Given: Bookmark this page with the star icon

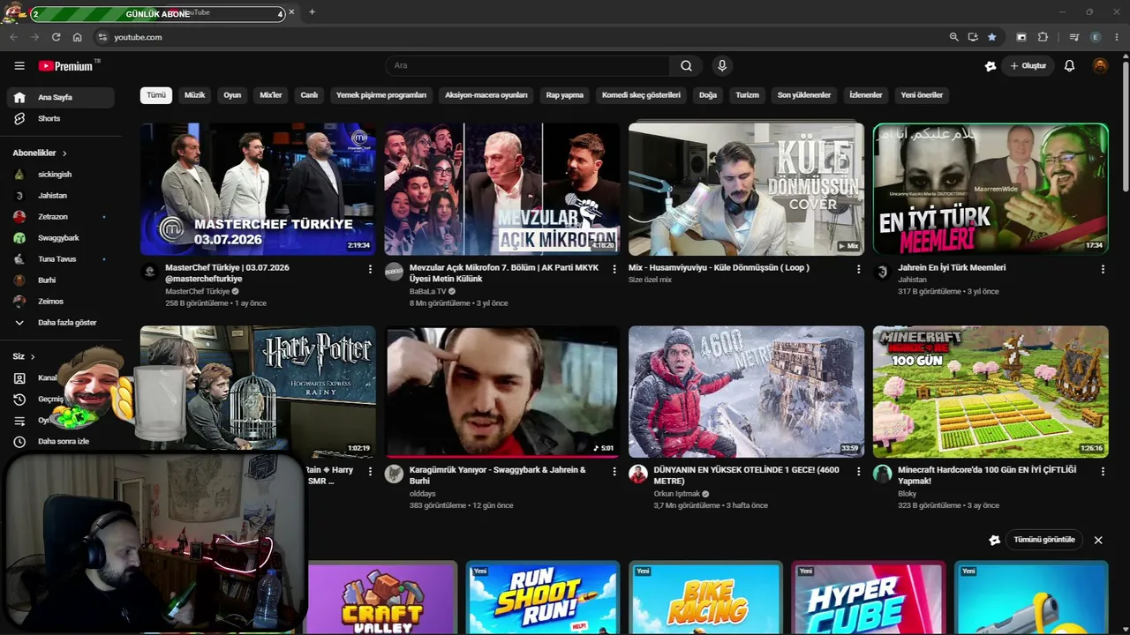Looking at the screenshot, I should point(992,37).
